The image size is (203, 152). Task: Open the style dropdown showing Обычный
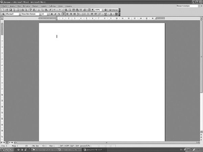pyautogui.click(x=12, y=14)
